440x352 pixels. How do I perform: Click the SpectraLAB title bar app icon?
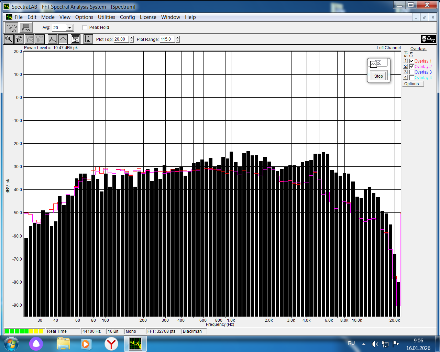pos(7,6)
